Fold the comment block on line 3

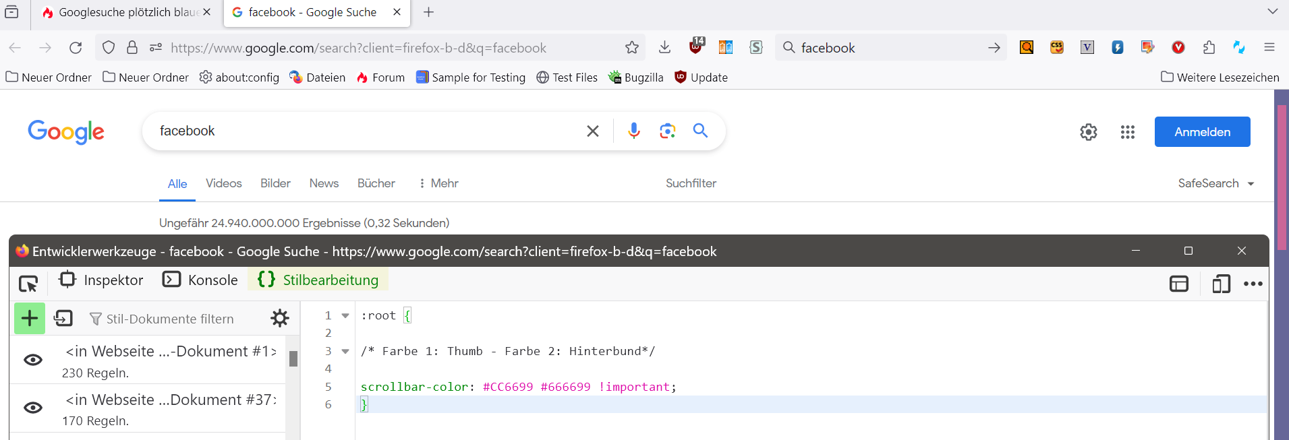click(x=345, y=351)
